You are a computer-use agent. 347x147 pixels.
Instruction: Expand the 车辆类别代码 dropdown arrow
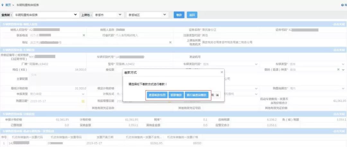(x=256, y=64)
